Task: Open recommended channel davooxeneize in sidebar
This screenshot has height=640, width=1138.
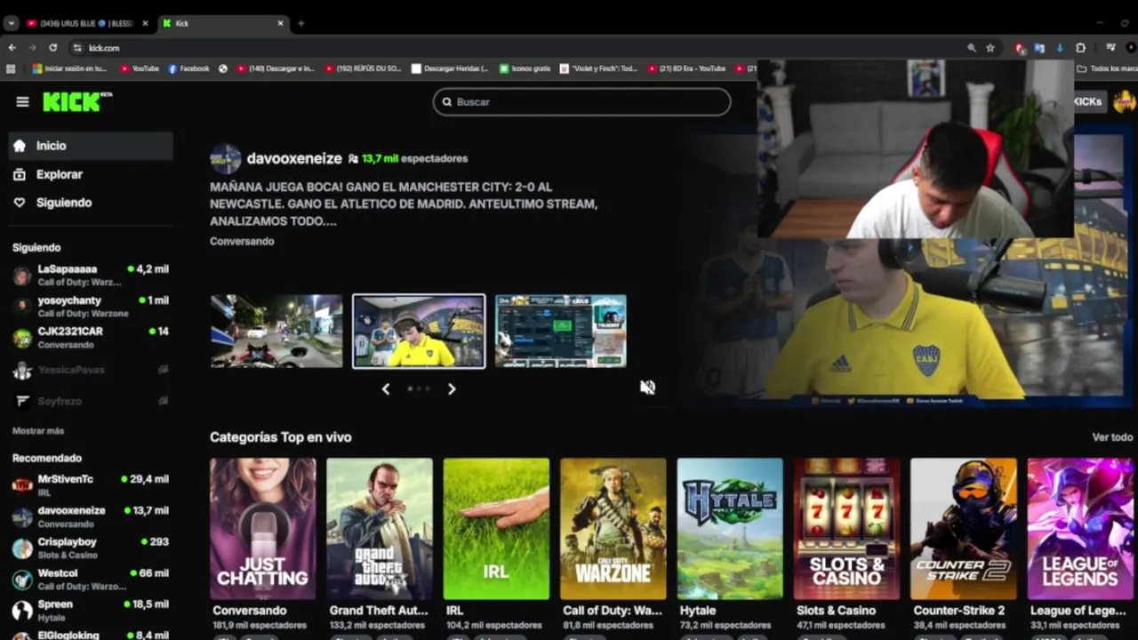Action: pyautogui.click(x=91, y=516)
